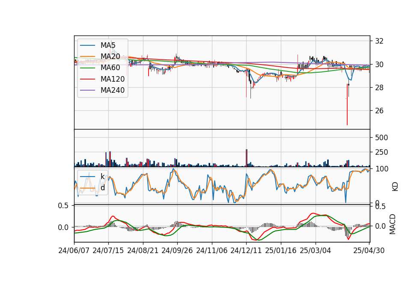Click the 24/12/11 date axis label
The height and width of the screenshot is (295, 411).
[246, 251]
